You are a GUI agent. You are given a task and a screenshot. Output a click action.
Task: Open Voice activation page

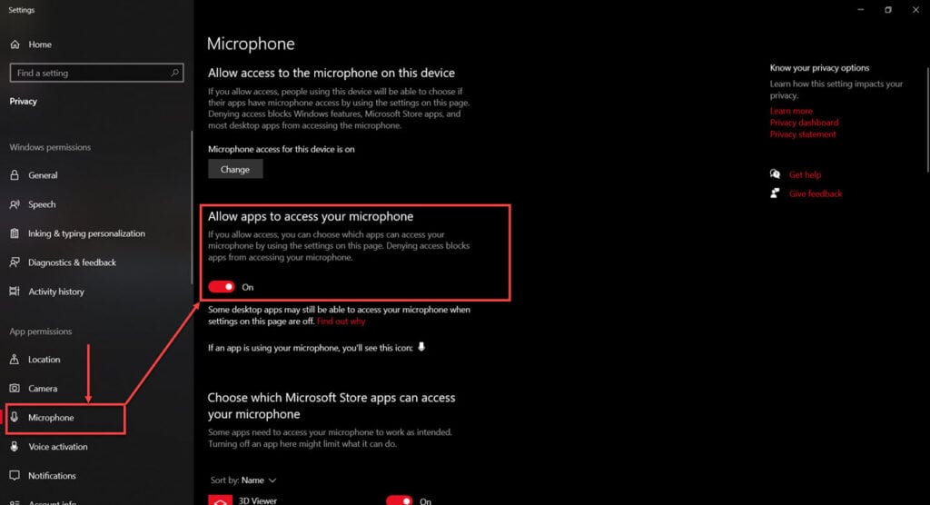click(x=58, y=447)
